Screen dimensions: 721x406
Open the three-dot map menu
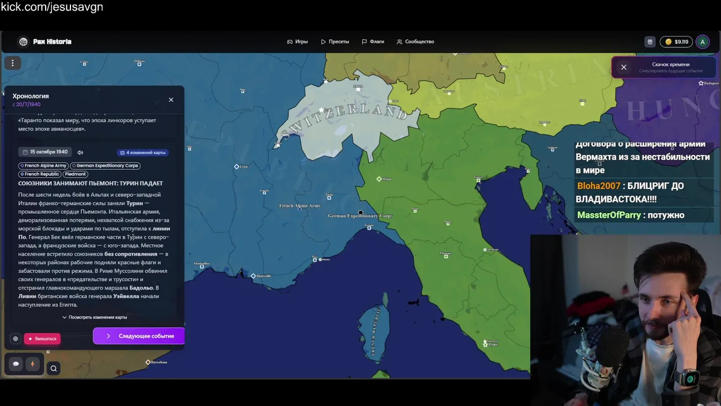point(12,63)
